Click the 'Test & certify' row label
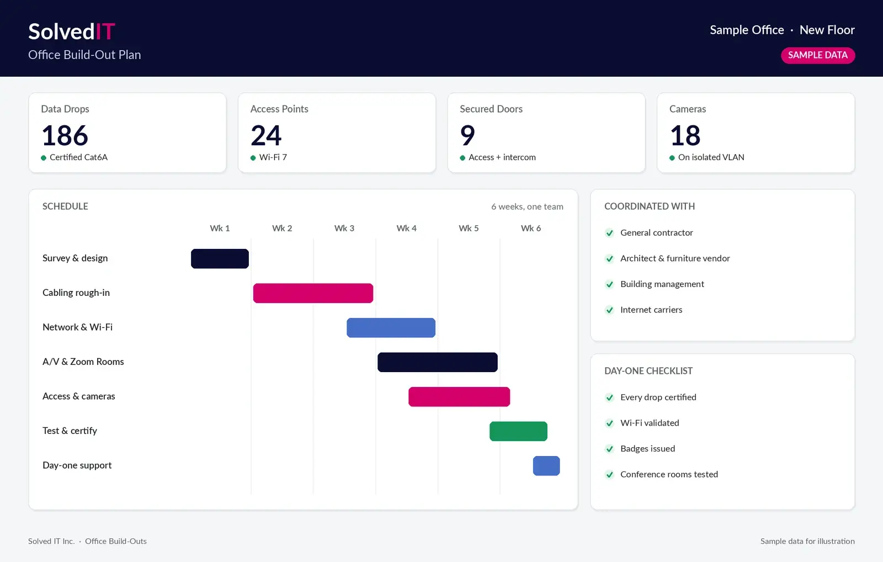The width and height of the screenshot is (883, 562). coord(70,431)
